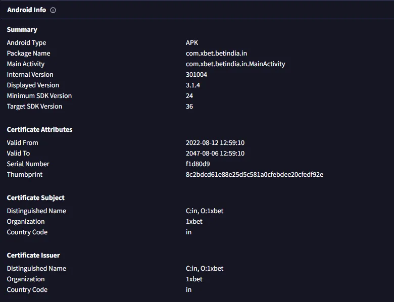Viewport: 394px width, 302px height.
Task: Select serial number f1d80d9
Action: (198, 164)
